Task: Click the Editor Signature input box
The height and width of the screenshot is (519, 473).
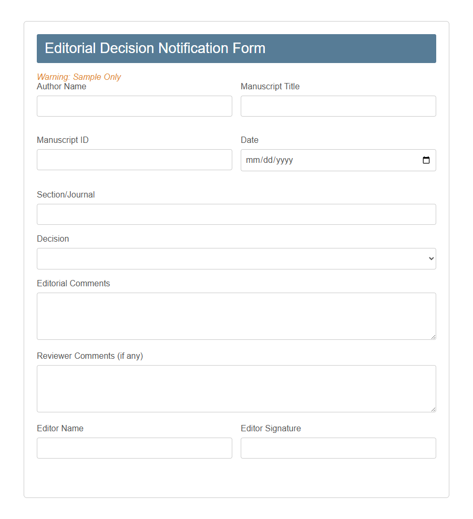Action: tap(338, 448)
